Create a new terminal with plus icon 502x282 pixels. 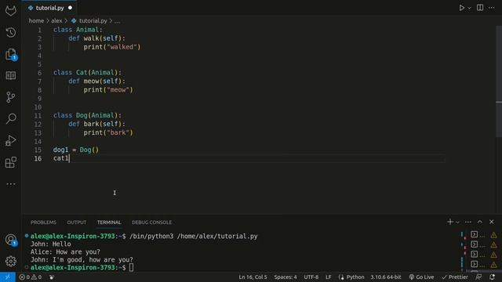pyautogui.click(x=450, y=222)
